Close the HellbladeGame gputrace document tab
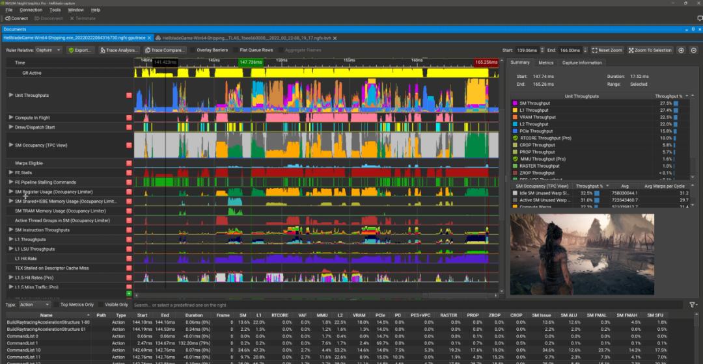This screenshot has width=703, height=364. tap(149, 38)
